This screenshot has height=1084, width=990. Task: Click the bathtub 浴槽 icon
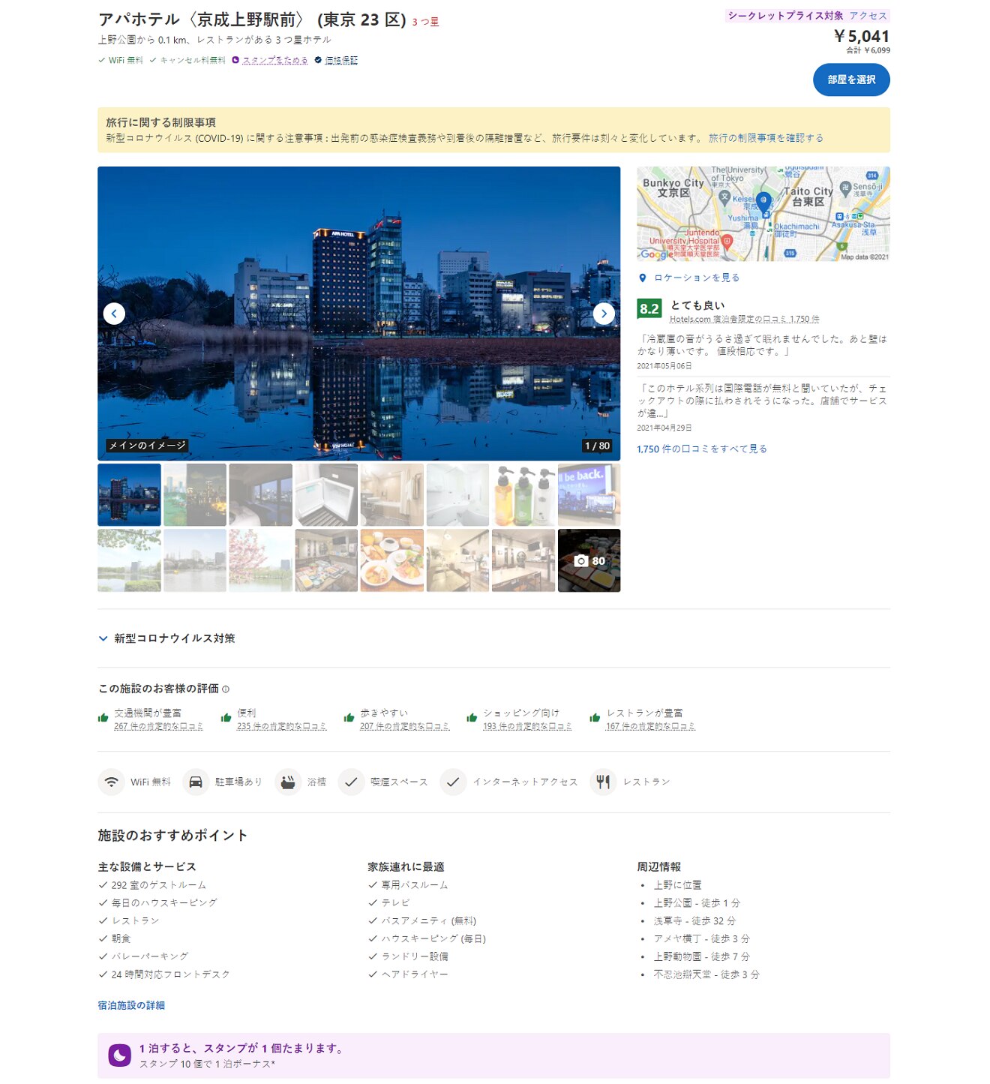[288, 782]
